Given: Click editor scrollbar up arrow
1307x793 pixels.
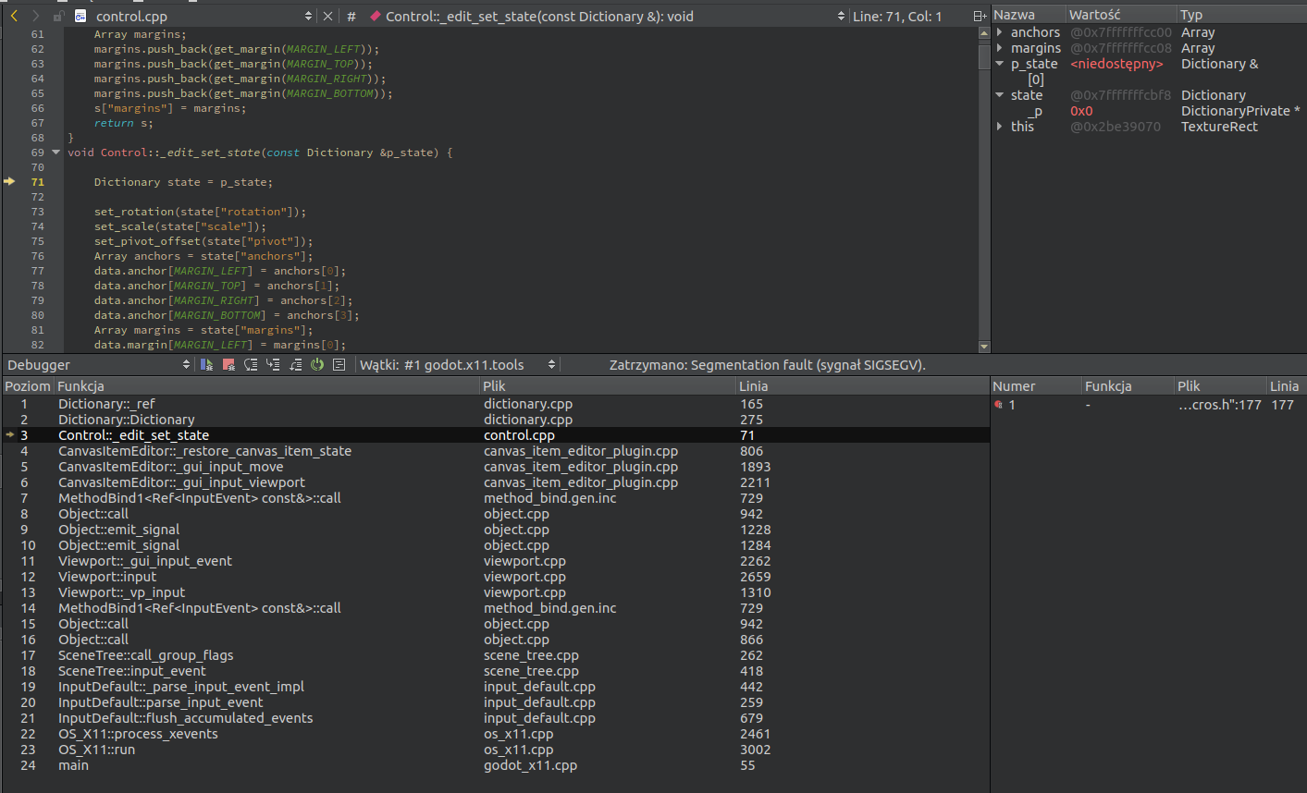Looking at the screenshot, I should click(984, 32).
